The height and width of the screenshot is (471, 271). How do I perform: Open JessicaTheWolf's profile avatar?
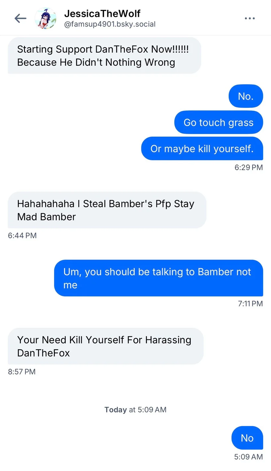point(45,18)
